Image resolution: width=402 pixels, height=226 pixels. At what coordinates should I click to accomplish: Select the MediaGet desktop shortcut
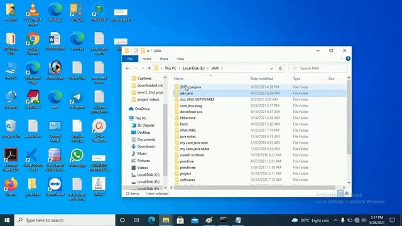tap(99, 12)
